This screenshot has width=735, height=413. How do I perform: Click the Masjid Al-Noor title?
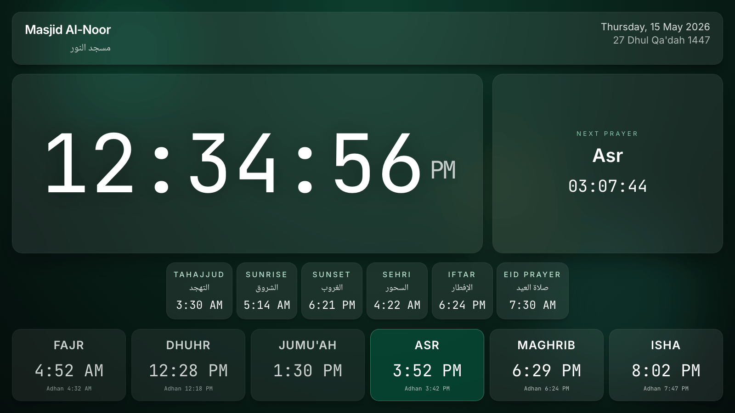pyautogui.click(x=68, y=30)
